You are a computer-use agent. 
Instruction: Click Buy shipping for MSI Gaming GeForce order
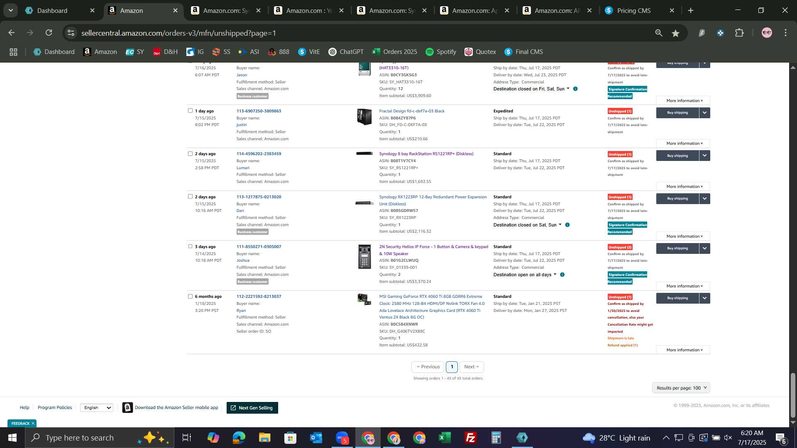click(x=677, y=298)
